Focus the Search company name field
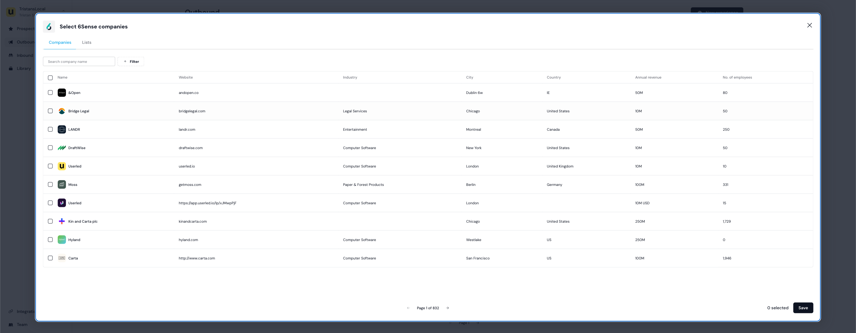856x333 pixels. pos(79,62)
